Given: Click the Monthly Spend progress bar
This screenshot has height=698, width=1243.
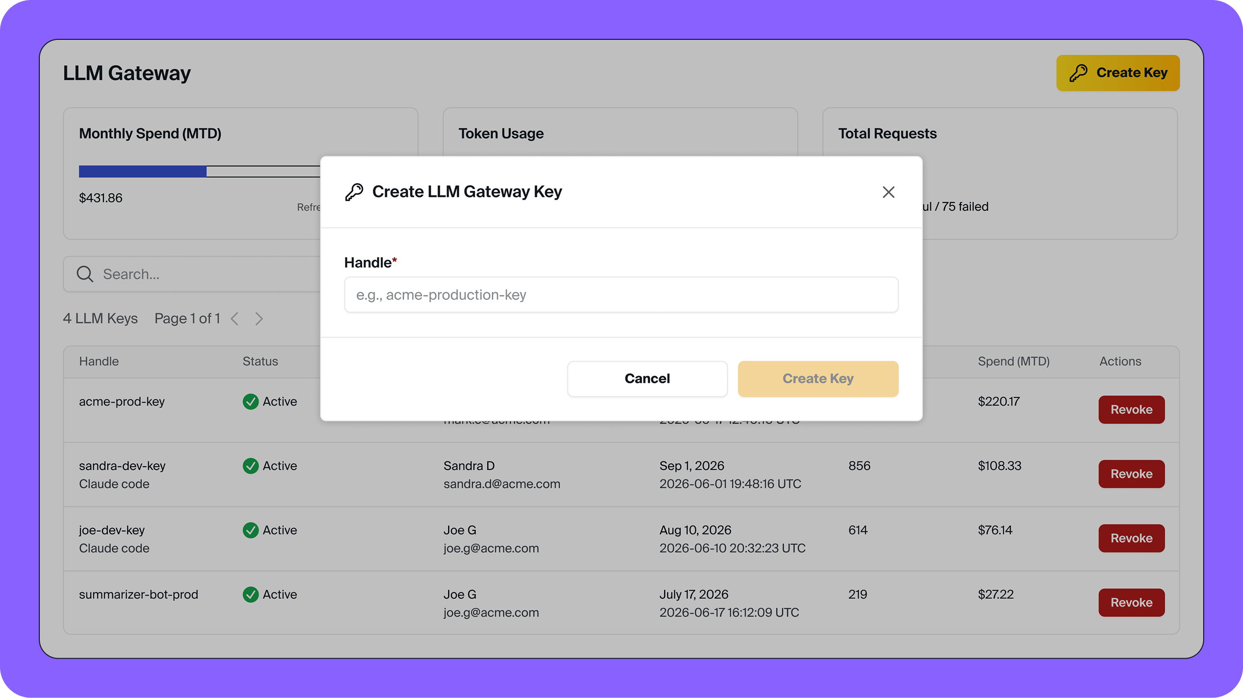Looking at the screenshot, I should (x=200, y=171).
